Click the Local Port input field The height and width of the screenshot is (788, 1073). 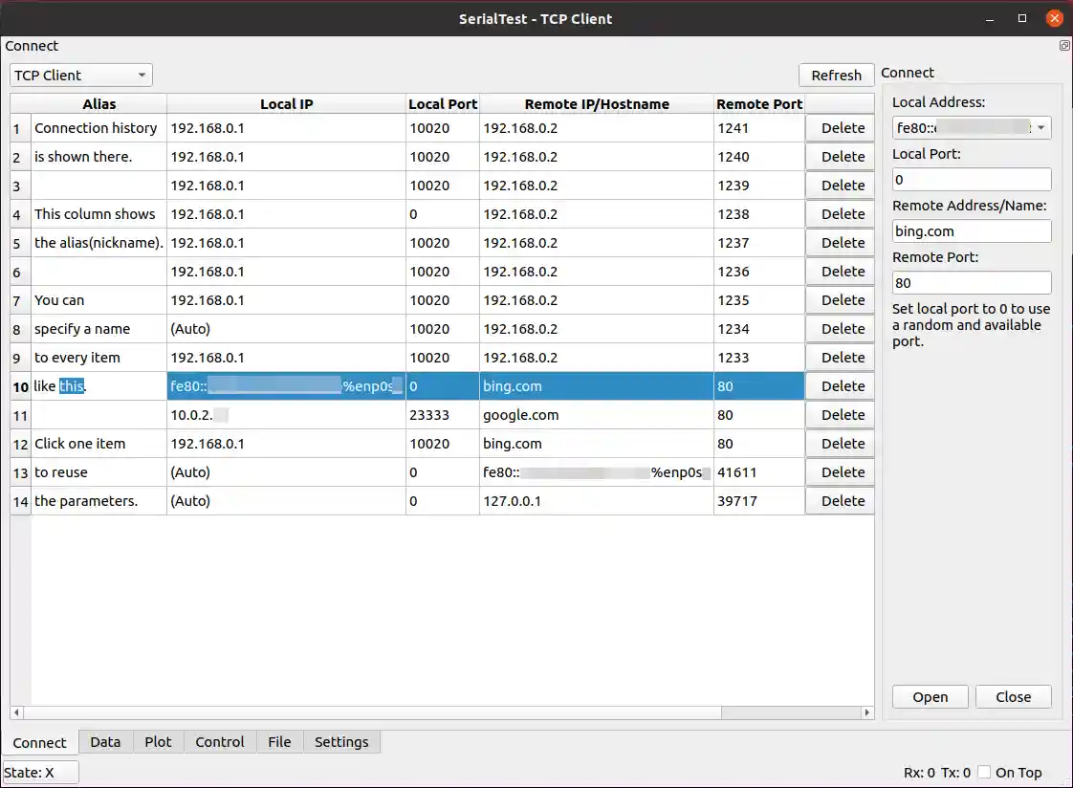coord(971,179)
